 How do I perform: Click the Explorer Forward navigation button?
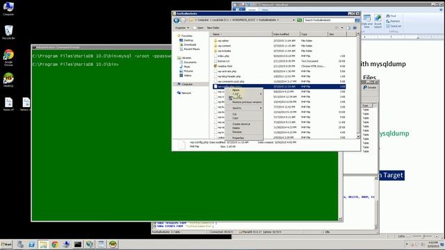click(183, 20)
